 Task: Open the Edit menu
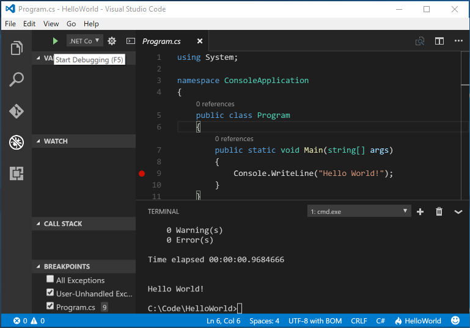click(29, 24)
